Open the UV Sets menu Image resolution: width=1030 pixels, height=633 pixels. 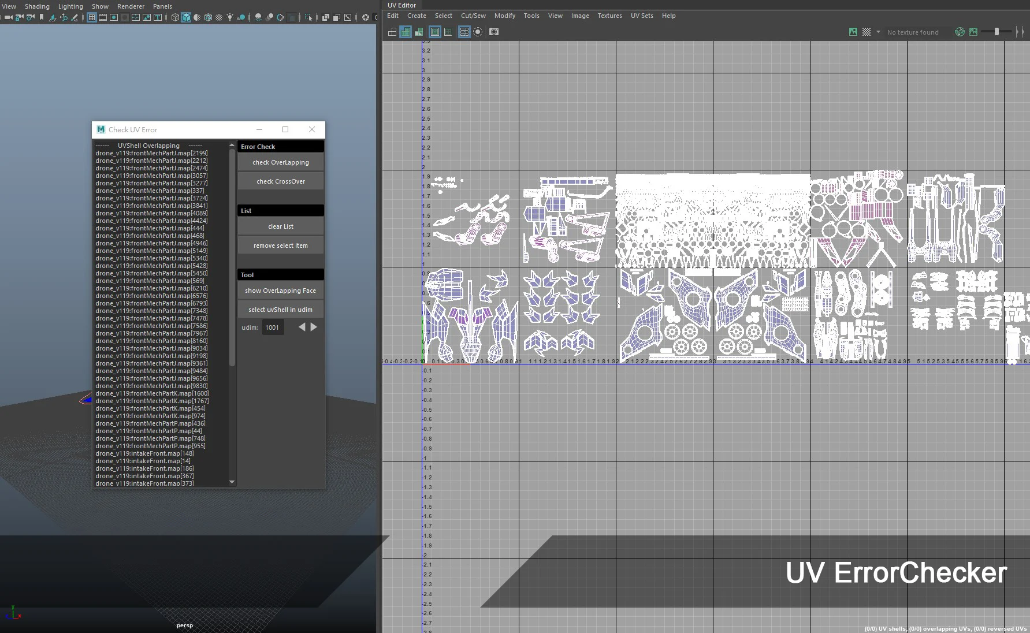click(642, 16)
